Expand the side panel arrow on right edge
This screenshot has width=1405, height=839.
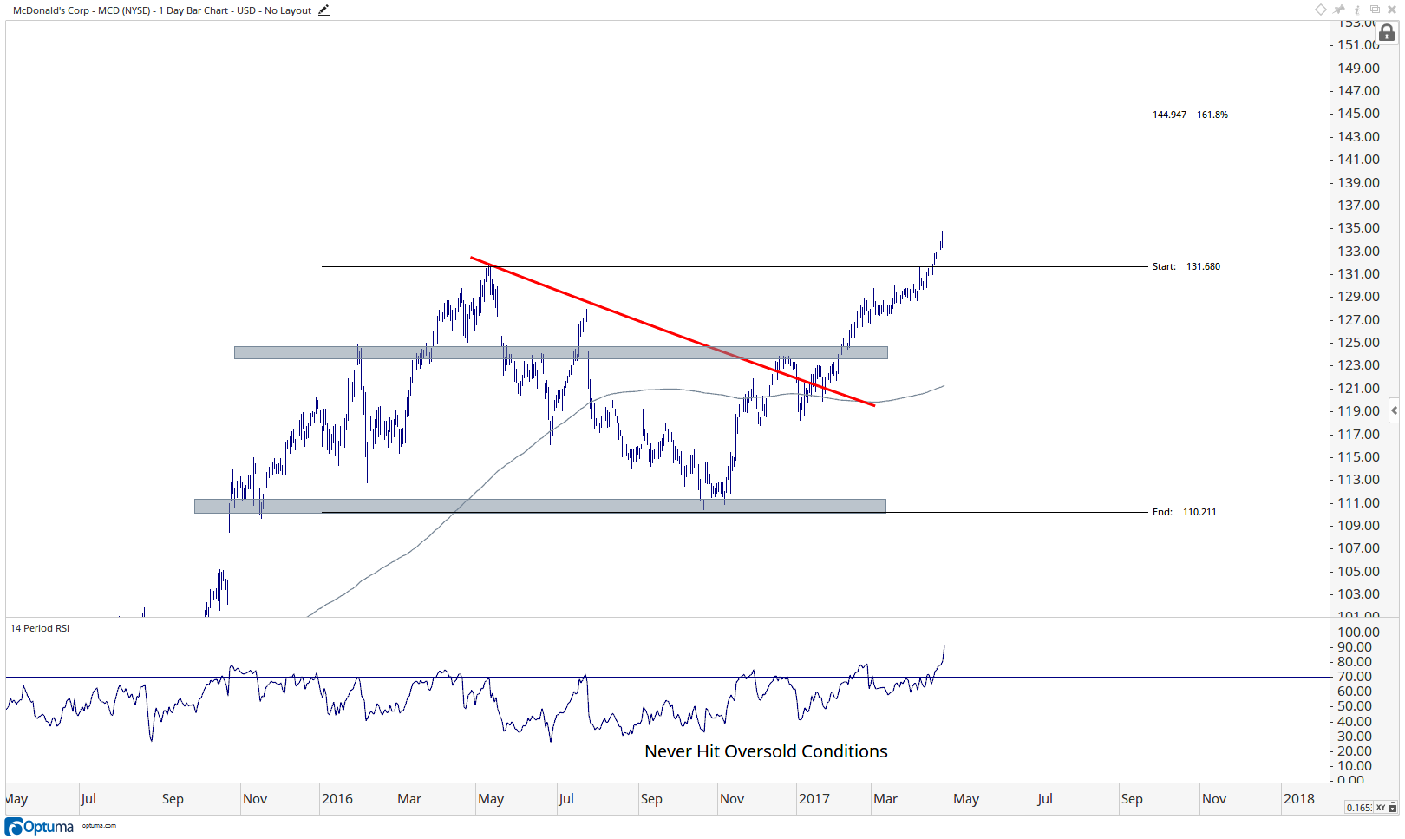pos(1394,410)
